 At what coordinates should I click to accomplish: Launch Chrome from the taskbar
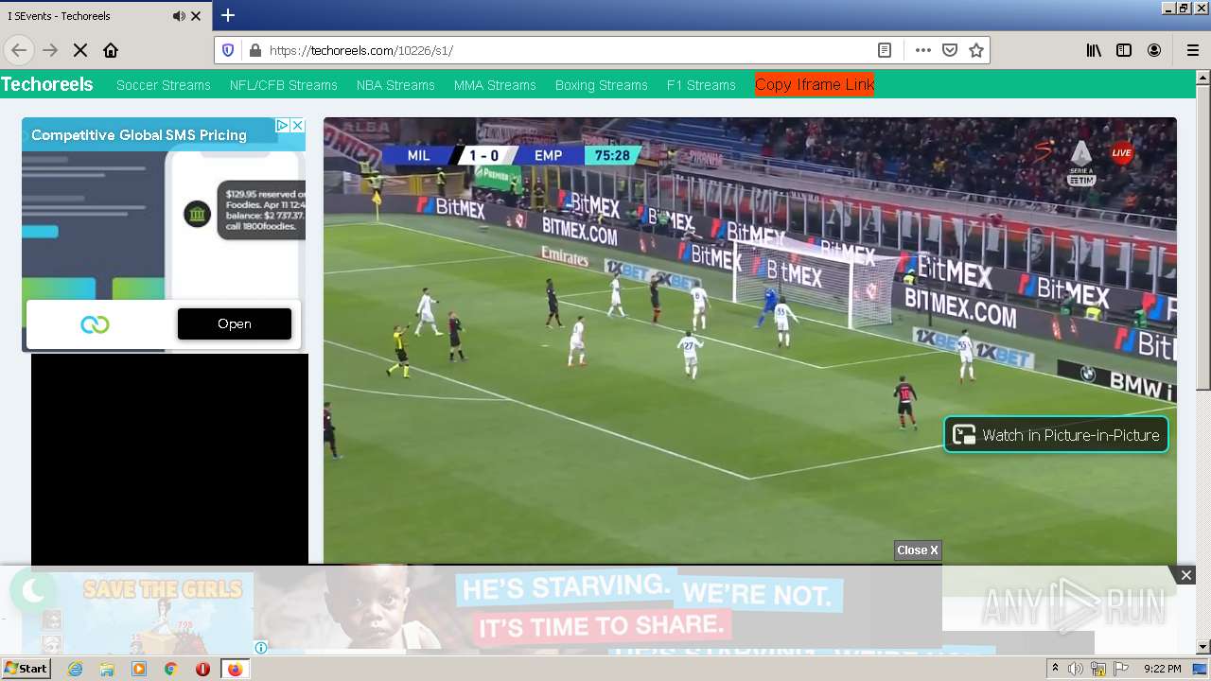(x=171, y=669)
